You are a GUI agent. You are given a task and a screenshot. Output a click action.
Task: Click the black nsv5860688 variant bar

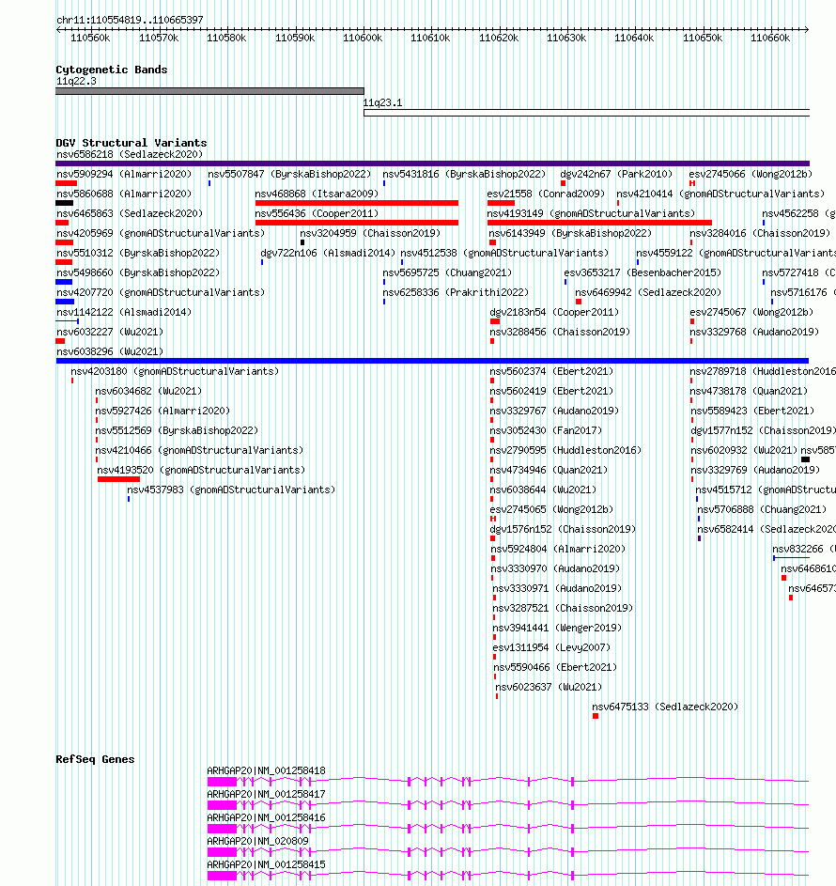(x=65, y=203)
